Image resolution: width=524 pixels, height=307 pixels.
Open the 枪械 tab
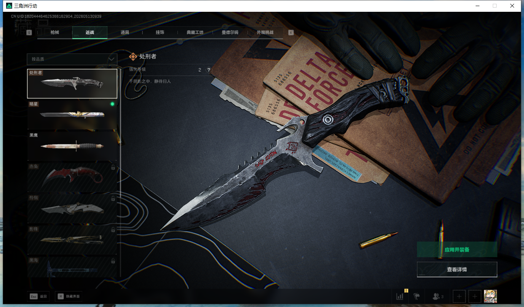tap(55, 32)
